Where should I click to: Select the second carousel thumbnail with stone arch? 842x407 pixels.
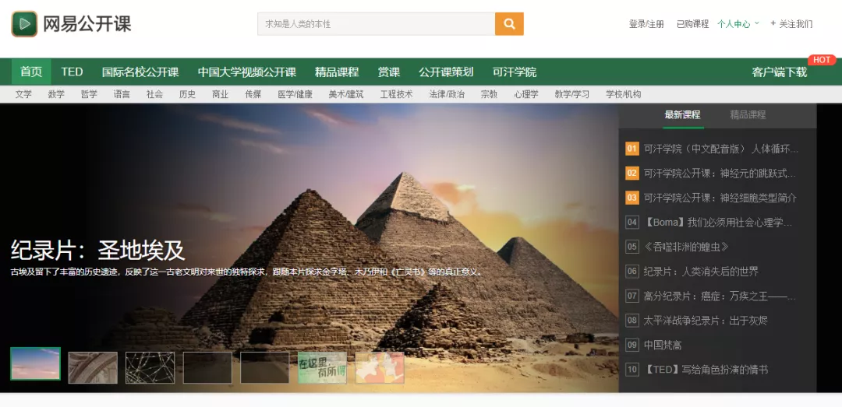(93, 368)
